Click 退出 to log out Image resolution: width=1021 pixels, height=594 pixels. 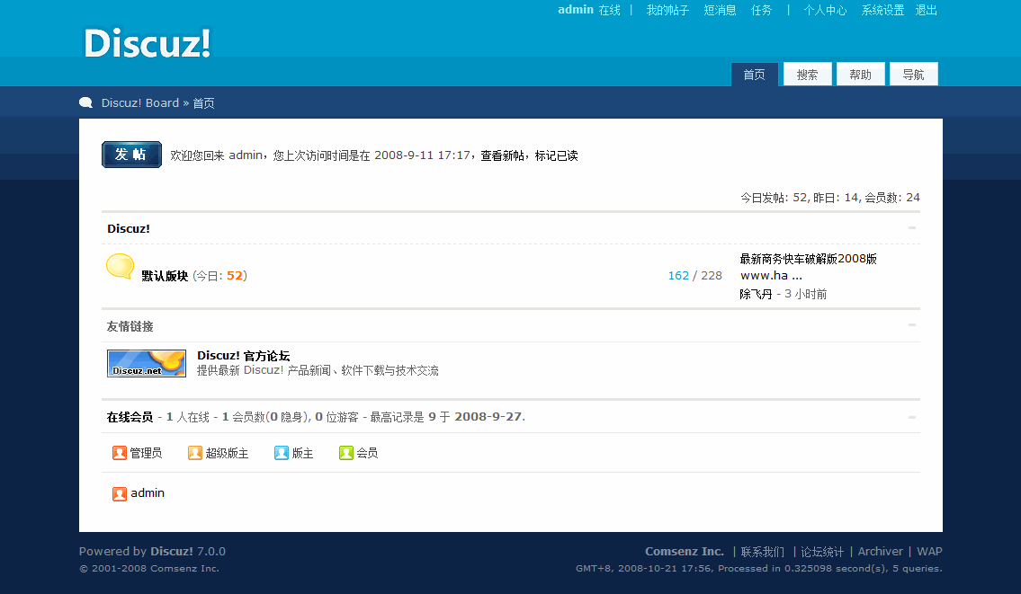(926, 10)
